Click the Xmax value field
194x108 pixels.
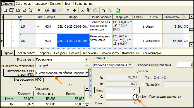pyautogui.click(x=122, y=103)
